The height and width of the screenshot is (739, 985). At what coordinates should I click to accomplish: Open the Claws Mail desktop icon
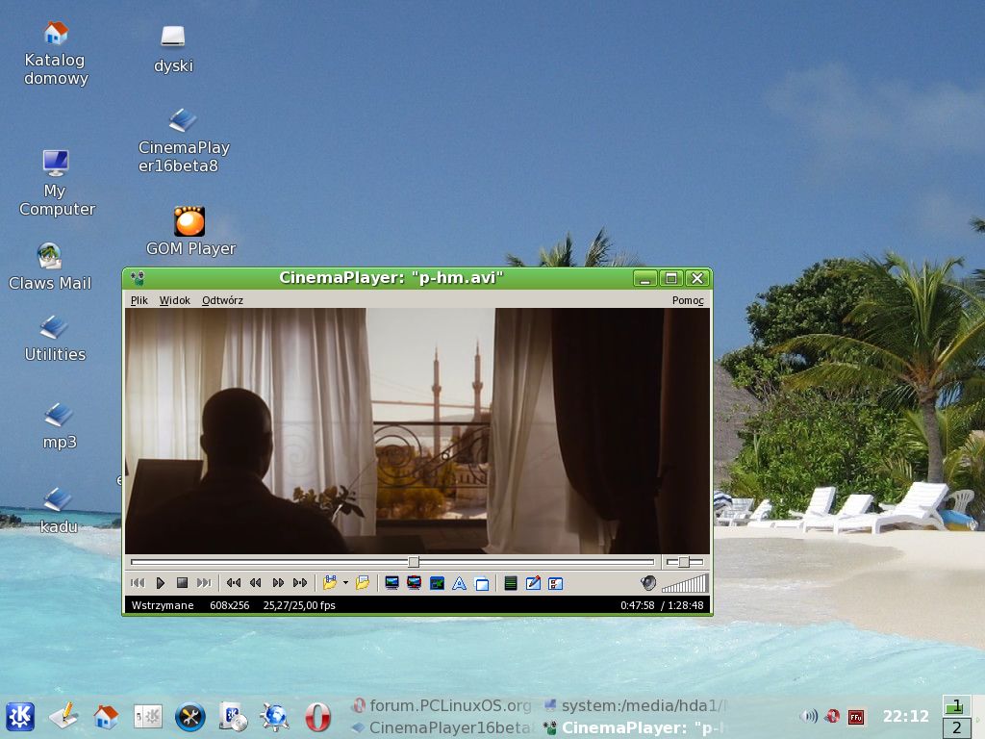pyautogui.click(x=50, y=267)
